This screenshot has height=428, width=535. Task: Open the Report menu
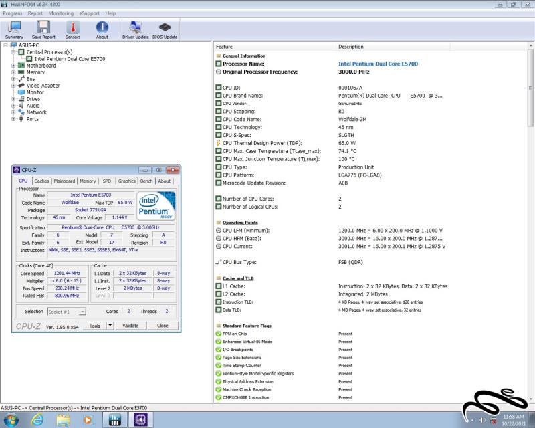35,13
